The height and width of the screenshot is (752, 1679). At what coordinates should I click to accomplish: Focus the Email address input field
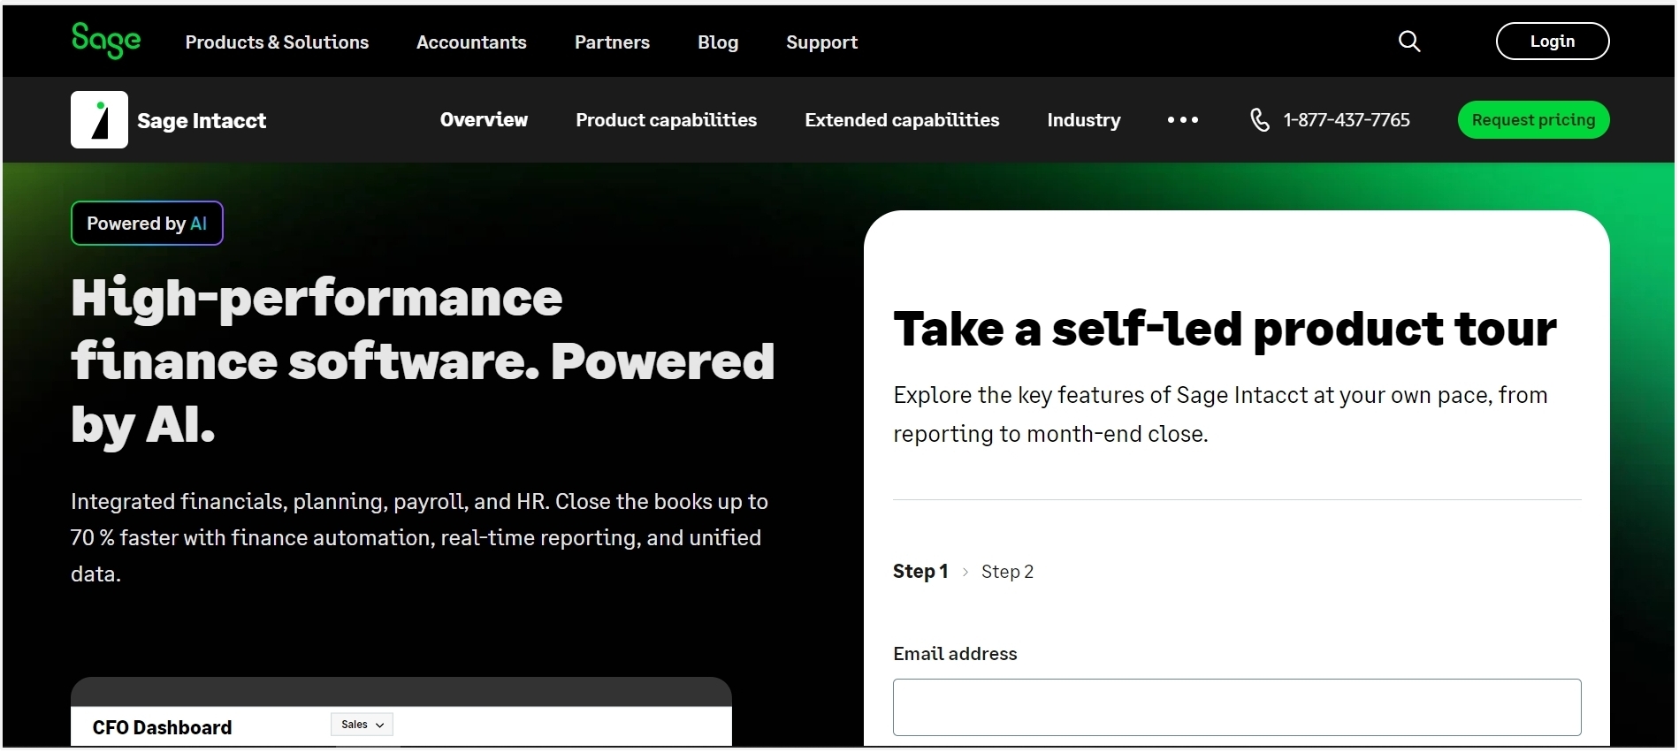(1237, 707)
